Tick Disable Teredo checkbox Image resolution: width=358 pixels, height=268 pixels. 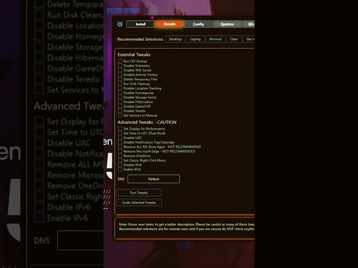click(x=120, y=111)
